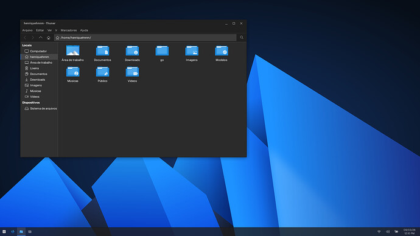Select Sistema de arquivos under Dispositivos
The height and width of the screenshot is (236, 420).
(39, 108)
